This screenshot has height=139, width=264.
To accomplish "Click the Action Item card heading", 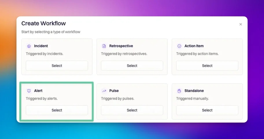I will (x=194, y=46).
